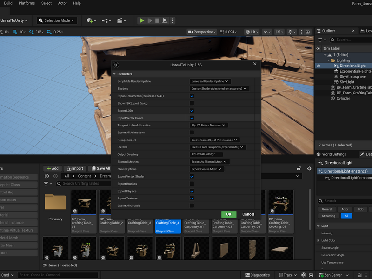Open the Cinematics clapperboard menu
The image size is (372, 279).
[121, 20]
